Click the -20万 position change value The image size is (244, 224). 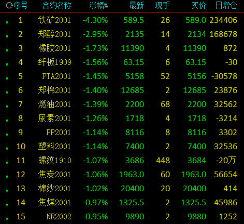226,161
